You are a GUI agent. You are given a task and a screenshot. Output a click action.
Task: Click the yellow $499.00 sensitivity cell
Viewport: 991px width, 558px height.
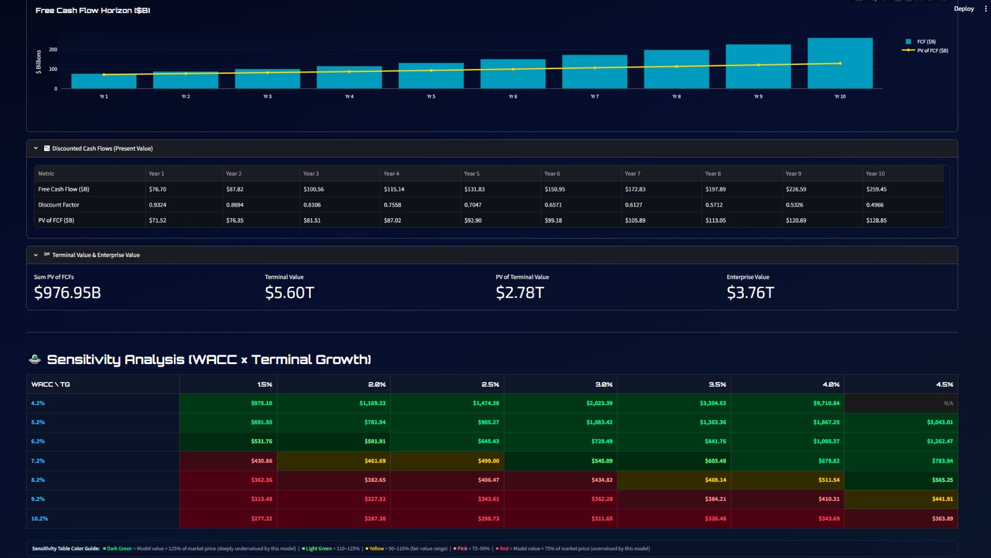tap(447, 461)
